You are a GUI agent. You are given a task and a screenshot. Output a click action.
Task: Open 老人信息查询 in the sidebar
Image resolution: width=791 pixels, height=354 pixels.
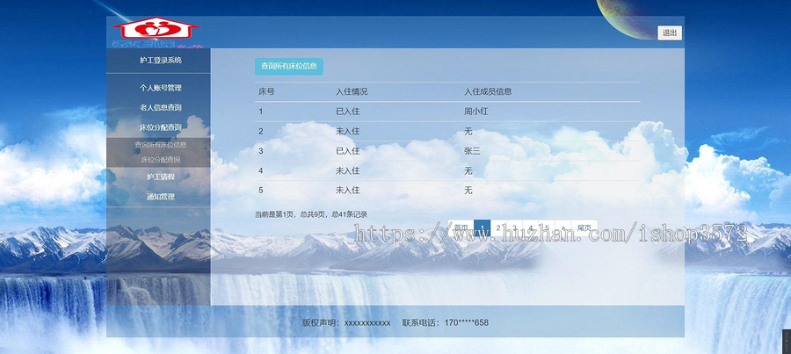[x=161, y=107]
